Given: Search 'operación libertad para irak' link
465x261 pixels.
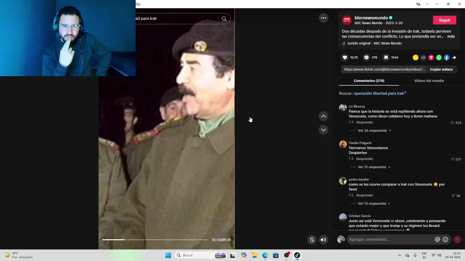Looking at the screenshot, I should point(380,93).
